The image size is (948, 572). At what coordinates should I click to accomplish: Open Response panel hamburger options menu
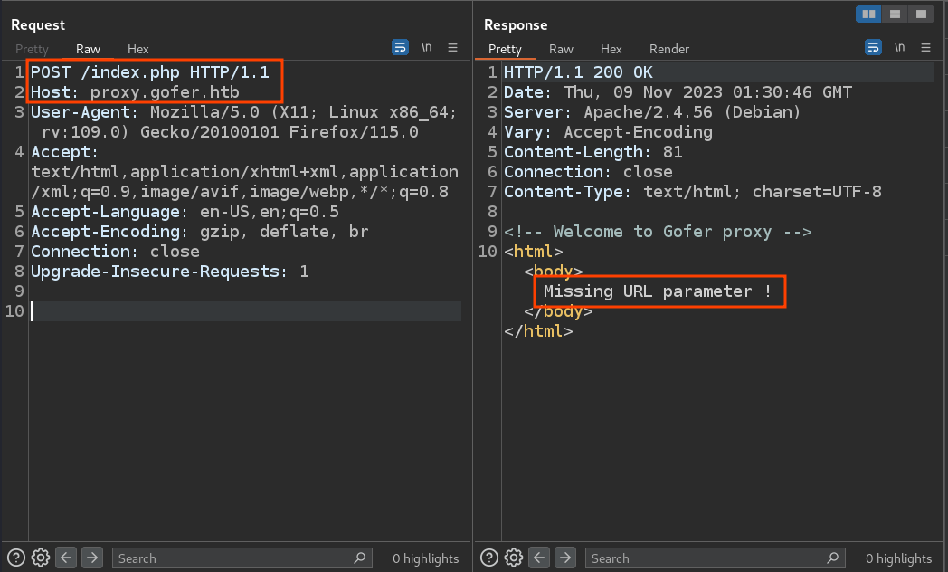(926, 48)
